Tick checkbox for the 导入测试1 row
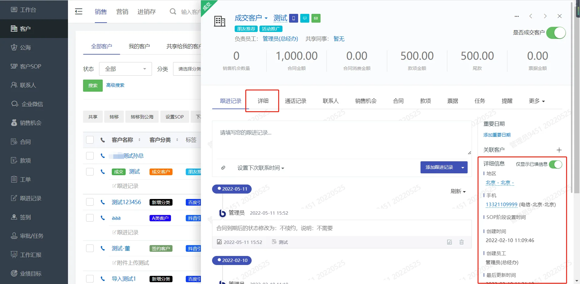The height and width of the screenshot is (284, 580). pos(90,279)
